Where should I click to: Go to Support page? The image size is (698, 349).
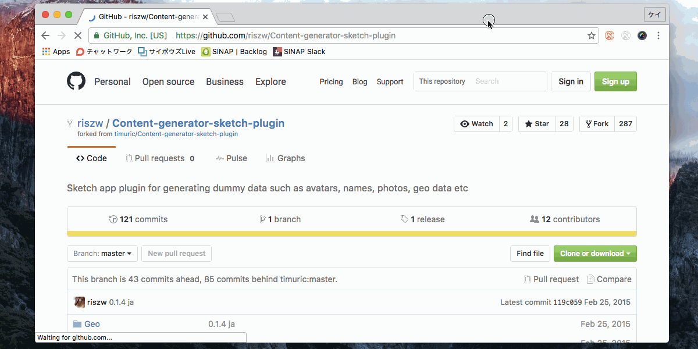pos(390,82)
